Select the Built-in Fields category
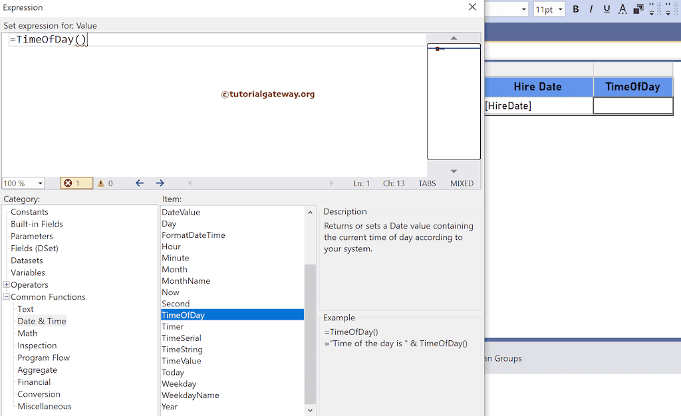This screenshot has height=416, width=681. [37, 224]
